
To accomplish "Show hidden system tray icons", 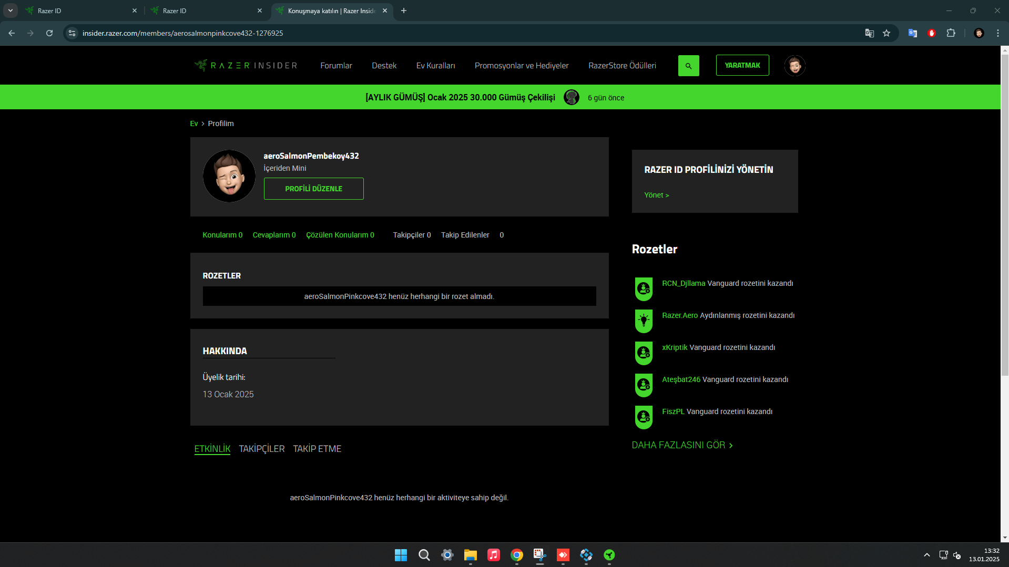I will tap(926, 555).
